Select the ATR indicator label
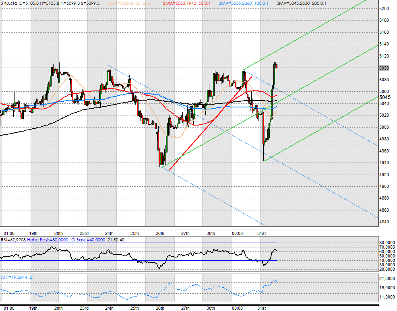397x311 pixels. click(x=11, y=277)
